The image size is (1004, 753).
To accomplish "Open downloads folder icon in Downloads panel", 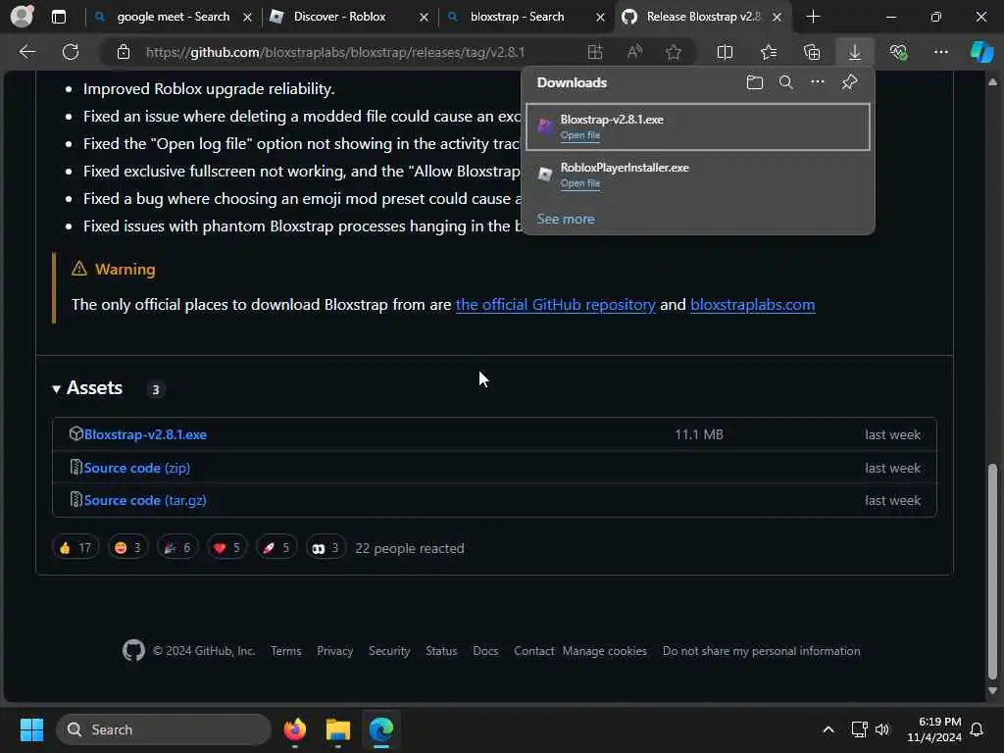I will 755,82.
